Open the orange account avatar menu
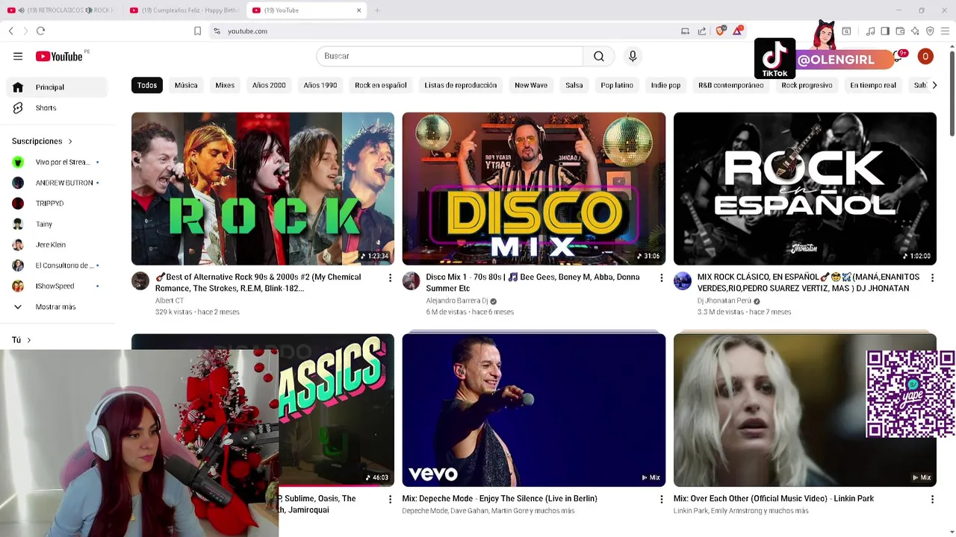 click(x=925, y=56)
